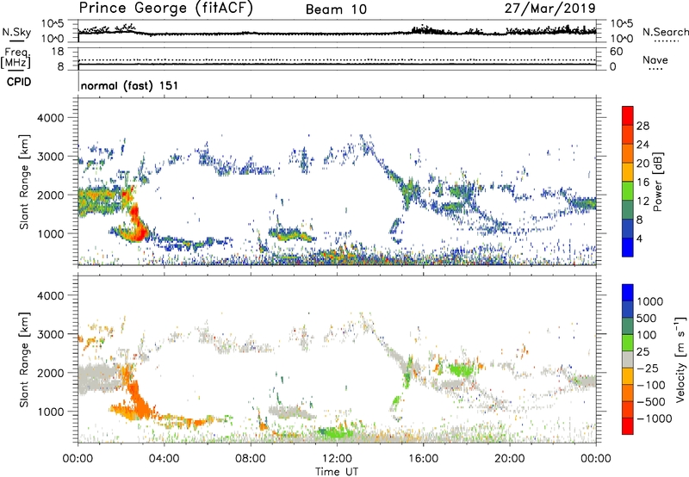Select the 'N.Sky' legend label

coord(16,32)
